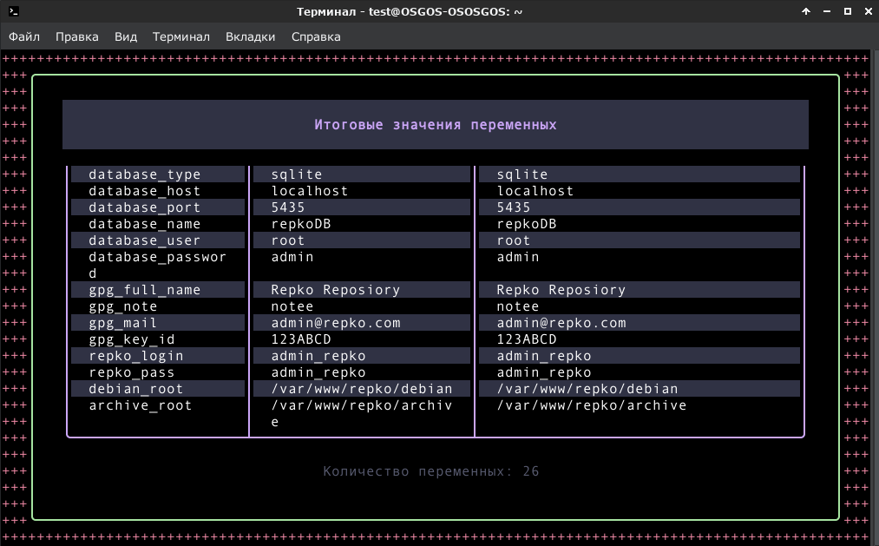
Task: Click the repko_login variable name
Action: (136, 356)
